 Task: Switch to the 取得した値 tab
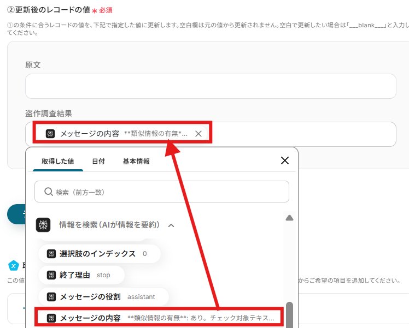pos(58,162)
